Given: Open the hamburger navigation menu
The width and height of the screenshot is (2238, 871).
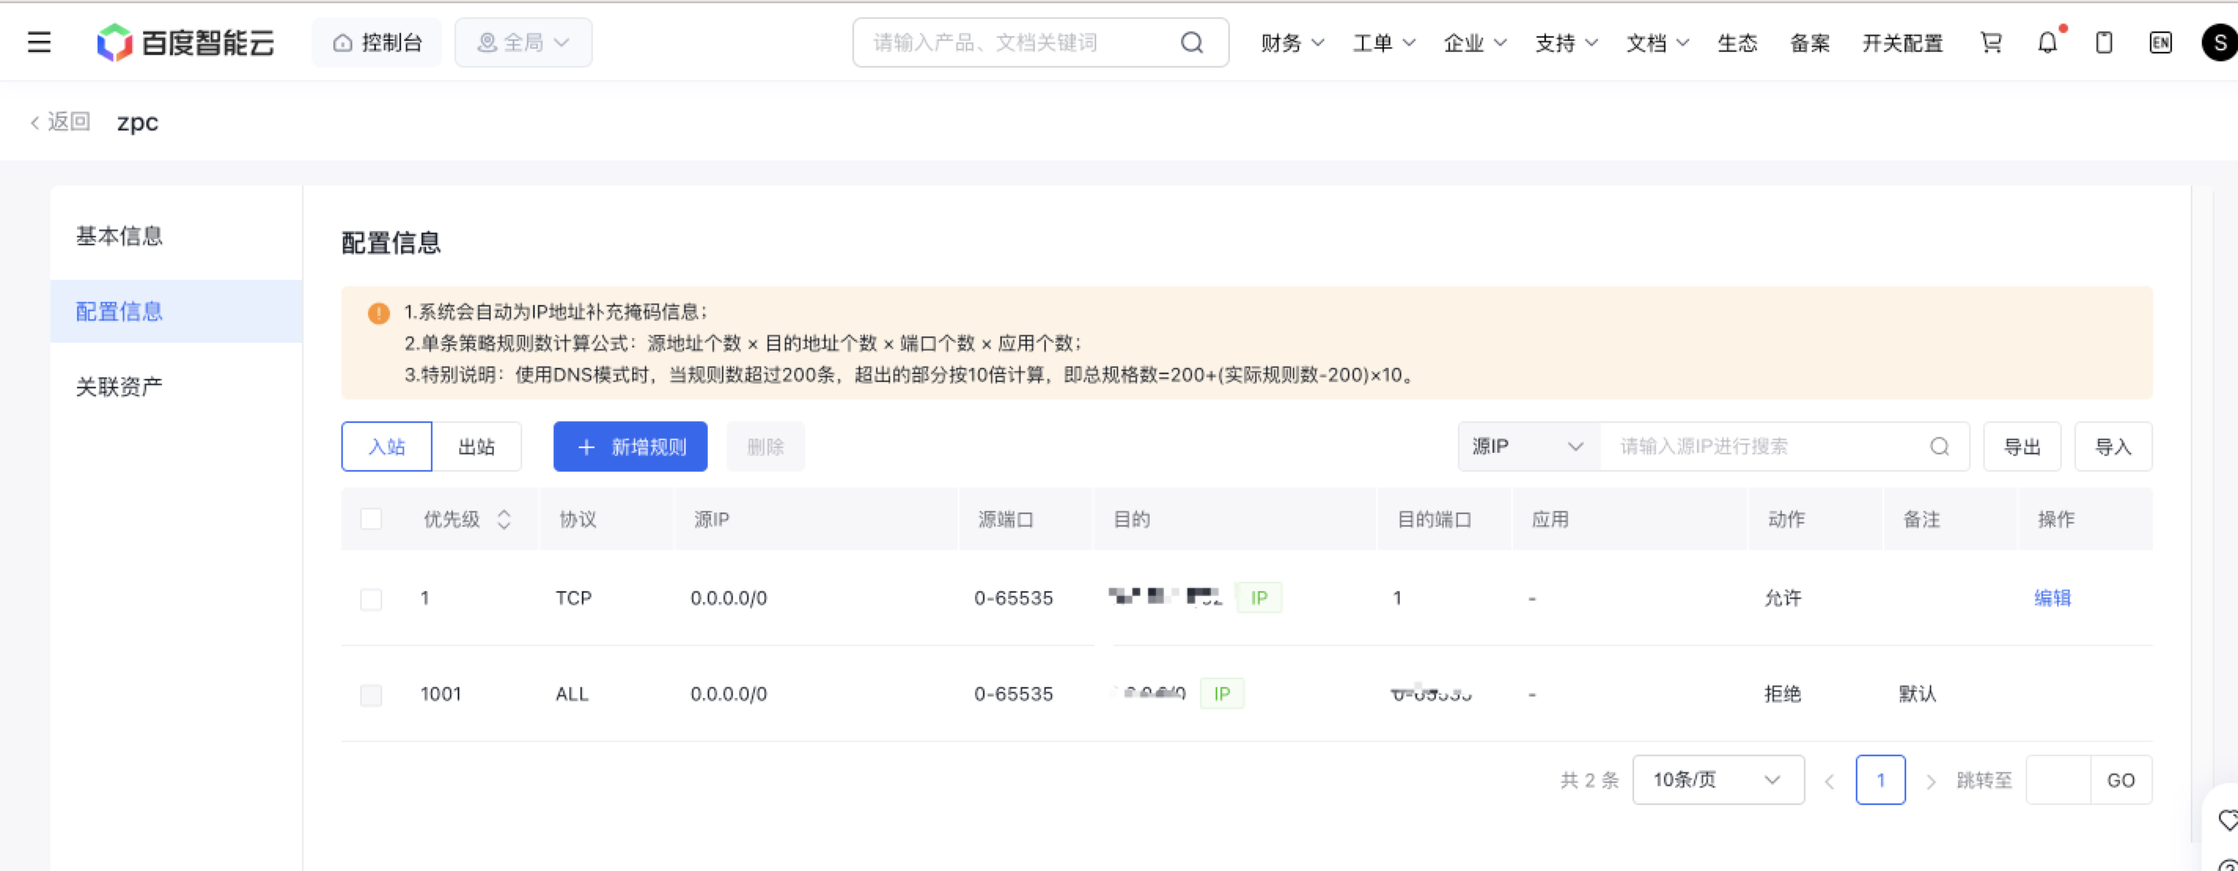Looking at the screenshot, I should pyautogui.click(x=39, y=42).
